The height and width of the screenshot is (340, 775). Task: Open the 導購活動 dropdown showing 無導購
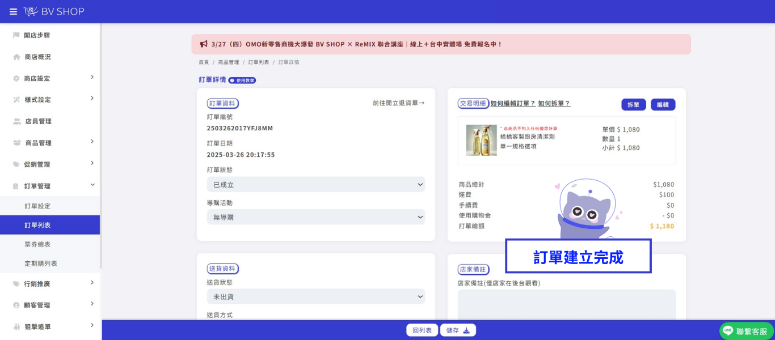pos(316,217)
